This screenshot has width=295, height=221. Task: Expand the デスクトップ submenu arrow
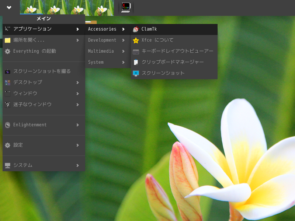click(77, 83)
